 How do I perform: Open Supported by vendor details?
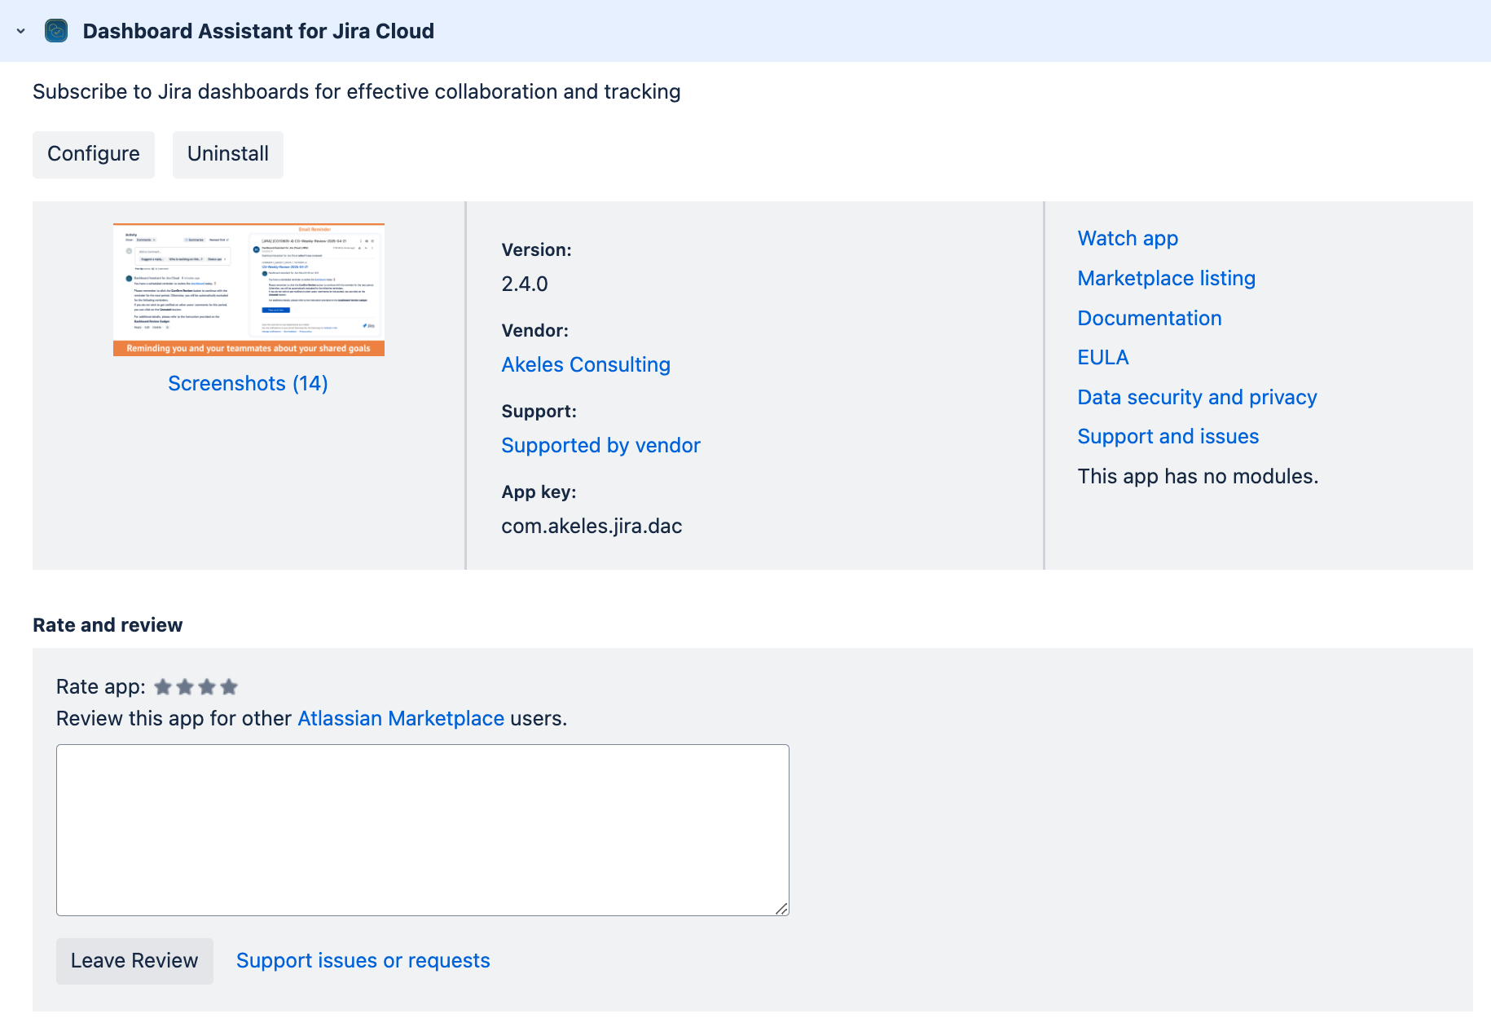600,445
